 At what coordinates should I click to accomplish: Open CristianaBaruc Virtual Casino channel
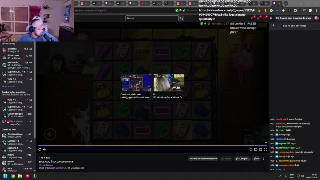pos(17,135)
